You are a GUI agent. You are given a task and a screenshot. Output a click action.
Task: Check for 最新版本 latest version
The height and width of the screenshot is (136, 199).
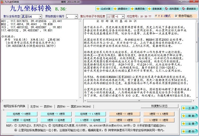coord(189,9)
